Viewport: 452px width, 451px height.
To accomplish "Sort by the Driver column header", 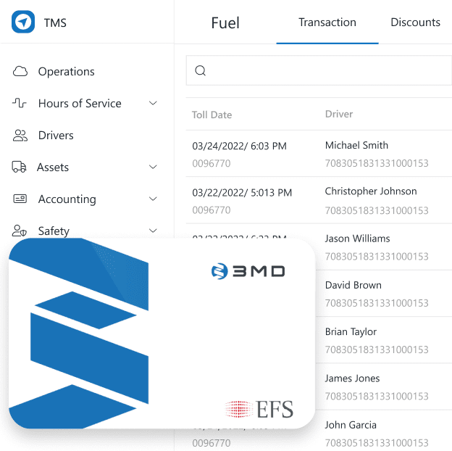I will [x=339, y=114].
